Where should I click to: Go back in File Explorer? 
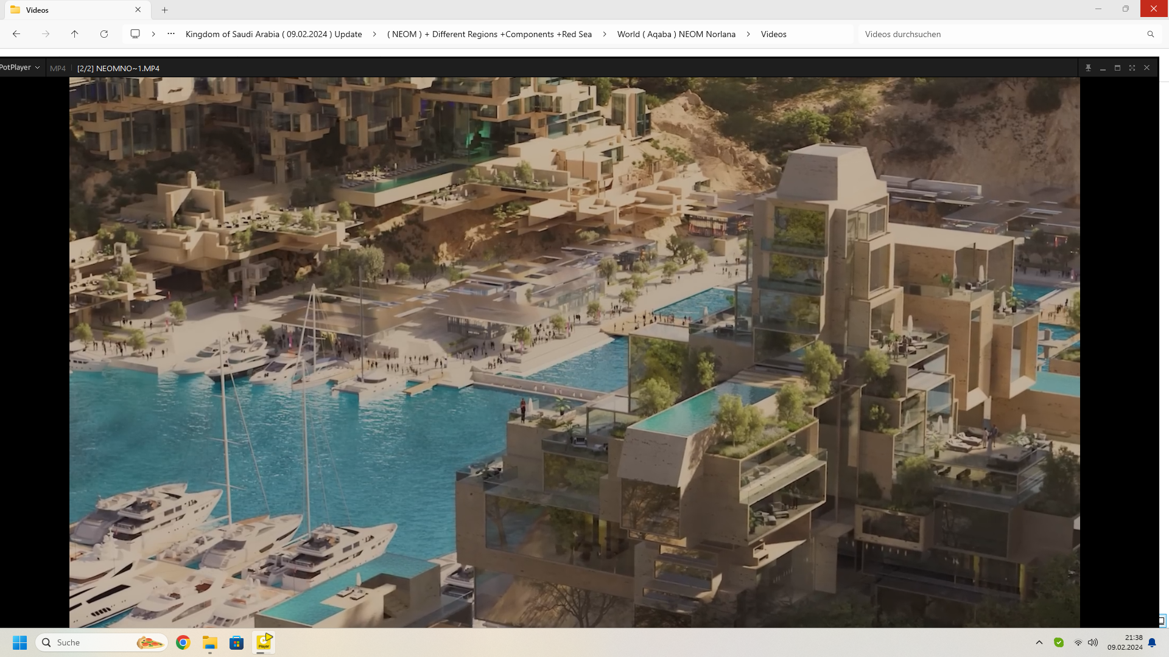pyautogui.click(x=16, y=34)
